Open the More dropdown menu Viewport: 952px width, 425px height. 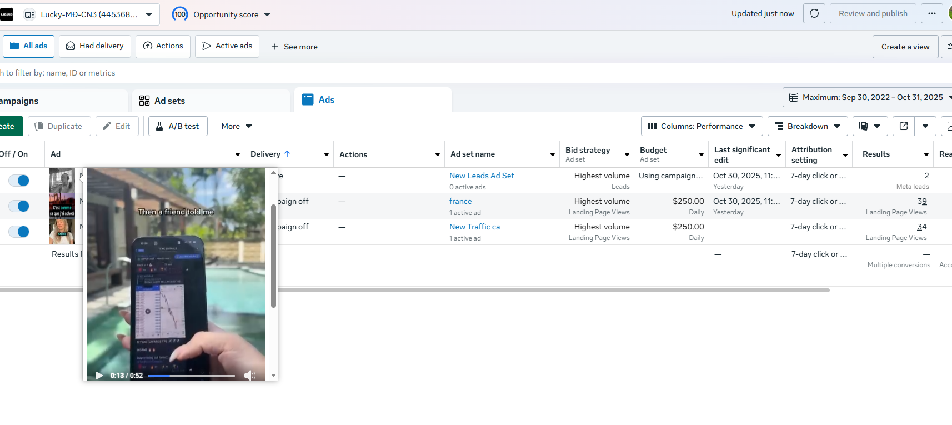(x=237, y=126)
